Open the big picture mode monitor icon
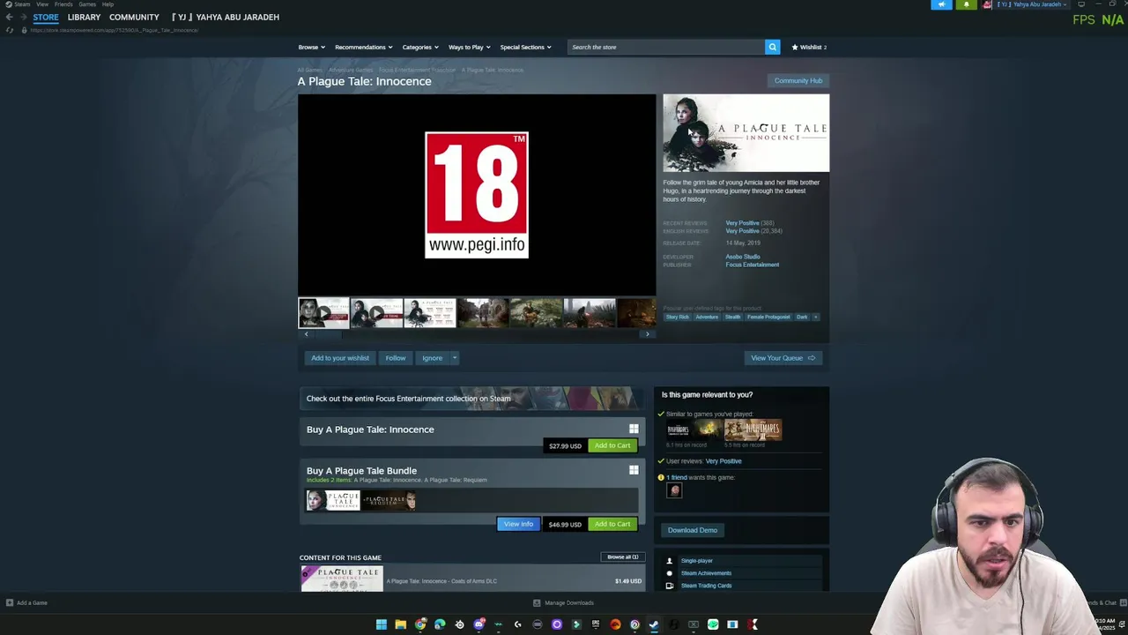Image resolution: width=1128 pixels, height=635 pixels. [1081, 4]
